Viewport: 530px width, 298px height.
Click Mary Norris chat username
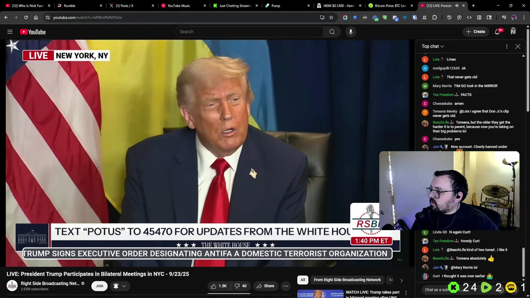click(x=442, y=86)
